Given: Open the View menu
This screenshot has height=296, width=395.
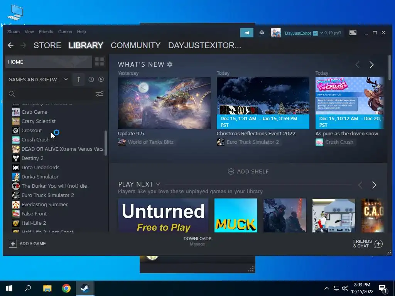Looking at the screenshot, I should (x=29, y=32).
